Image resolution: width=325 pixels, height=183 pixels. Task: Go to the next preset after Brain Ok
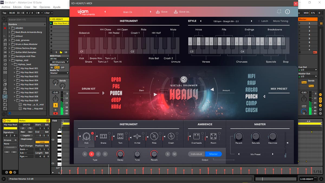click(x=151, y=12)
